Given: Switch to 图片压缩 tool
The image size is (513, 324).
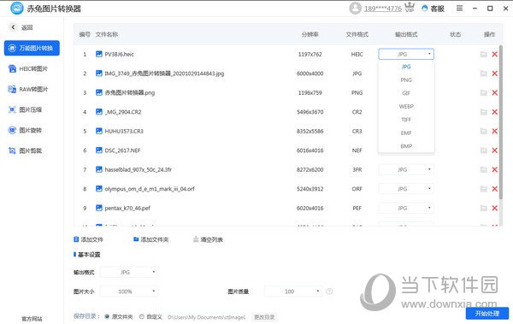Looking at the screenshot, I should [26, 109].
